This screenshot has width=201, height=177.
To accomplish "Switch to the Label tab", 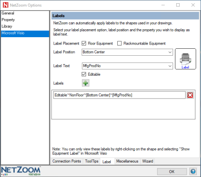I will click(x=107, y=162).
